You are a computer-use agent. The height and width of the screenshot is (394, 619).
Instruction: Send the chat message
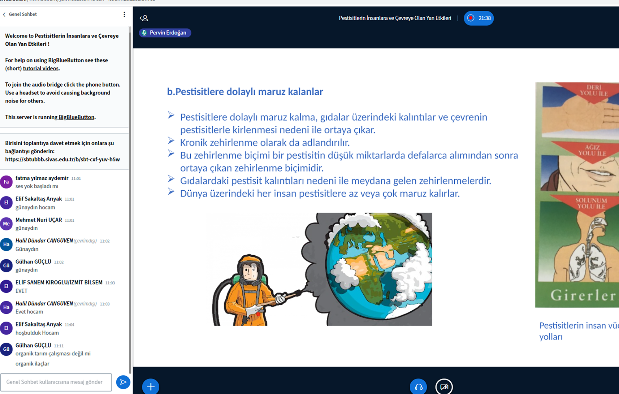(x=123, y=382)
